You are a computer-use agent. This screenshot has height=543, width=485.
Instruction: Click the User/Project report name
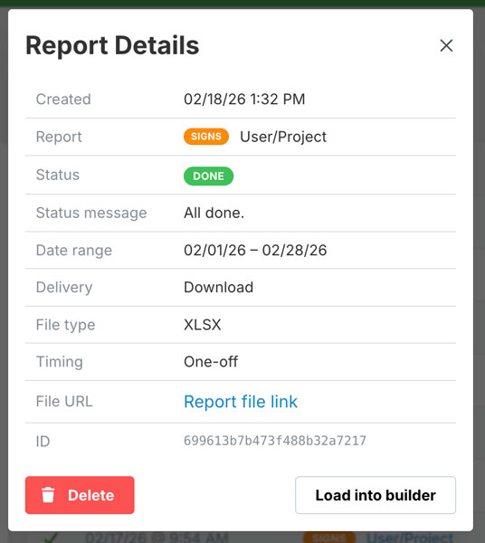coord(283,137)
